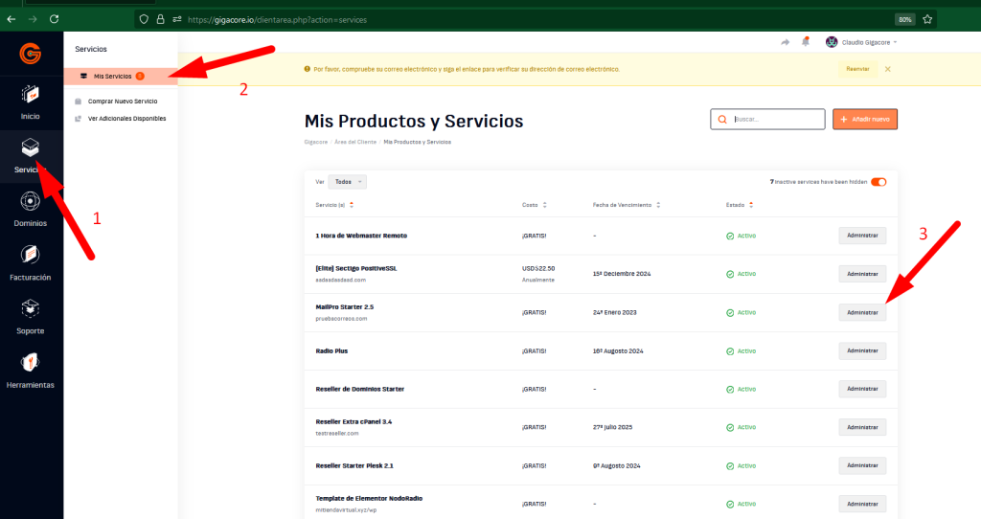Toggle the hidden inactive services switch
The width and height of the screenshot is (981, 519).
[878, 181]
